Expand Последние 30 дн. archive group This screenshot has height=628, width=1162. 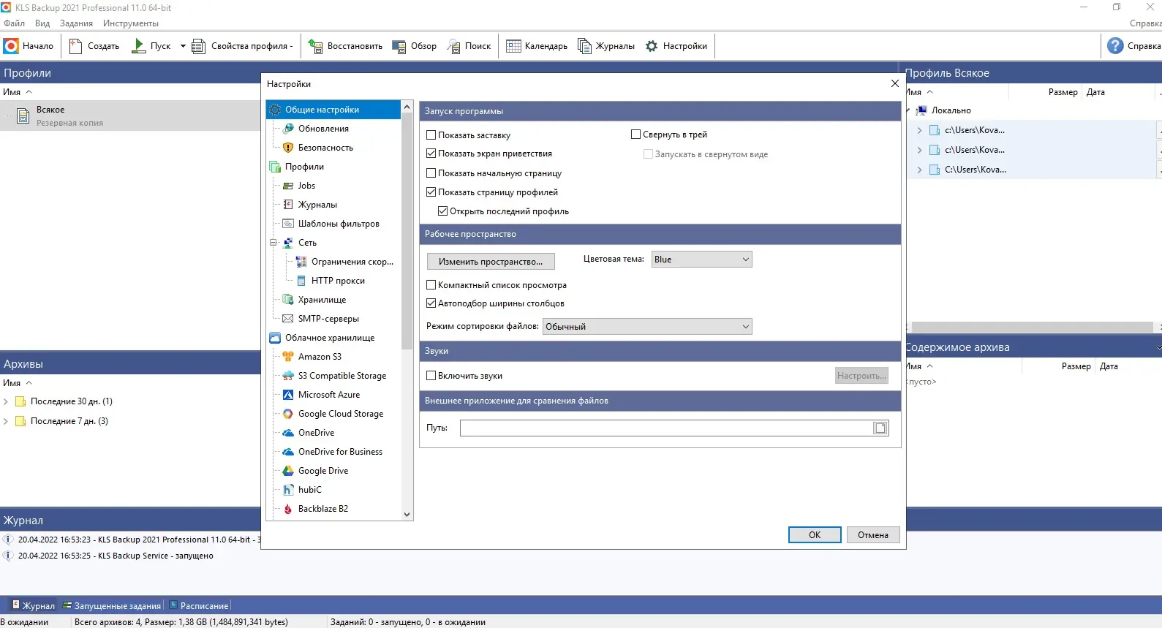[6, 401]
